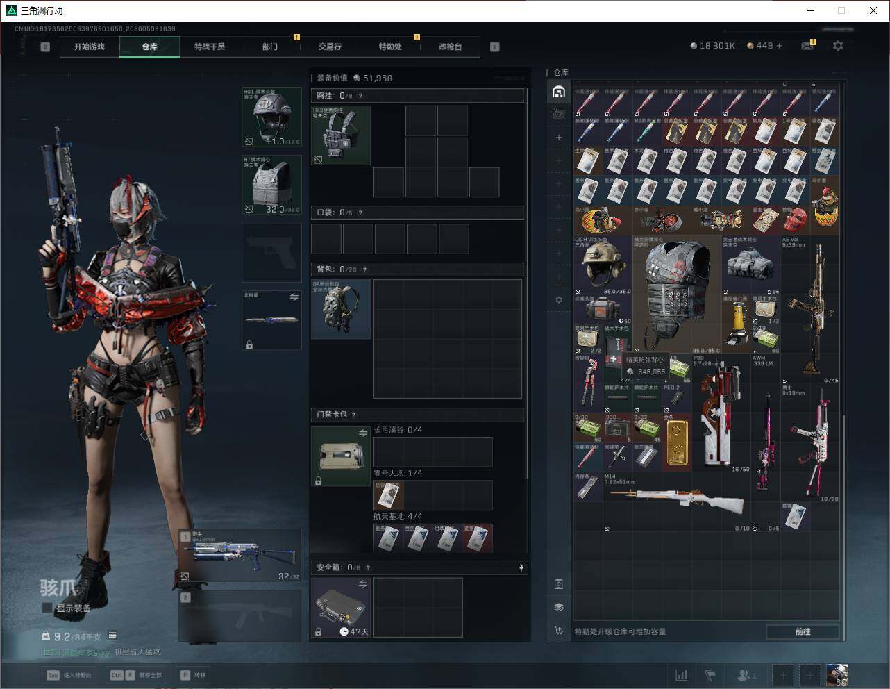
Task: Click the F 转移 button
Action: pyautogui.click(x=192, y=675)
